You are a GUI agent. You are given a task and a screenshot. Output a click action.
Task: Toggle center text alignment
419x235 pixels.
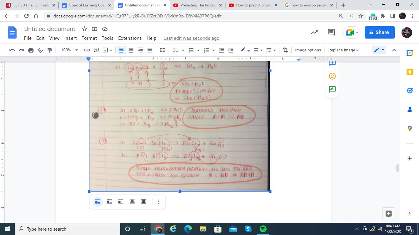(131, 50)
